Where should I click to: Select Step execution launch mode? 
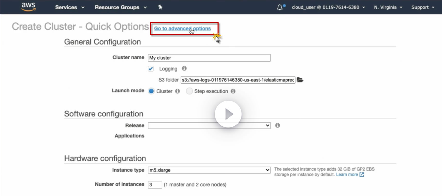coord(189,91)
